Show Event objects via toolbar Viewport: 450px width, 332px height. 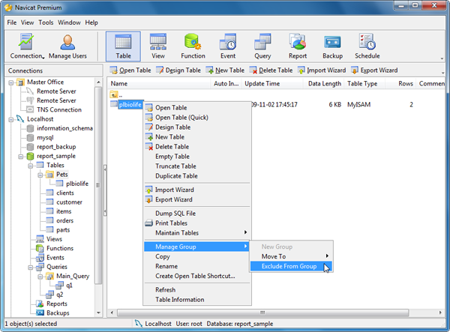point(228,46)
